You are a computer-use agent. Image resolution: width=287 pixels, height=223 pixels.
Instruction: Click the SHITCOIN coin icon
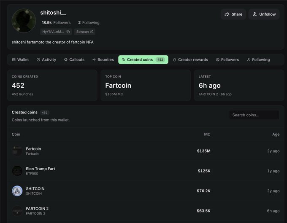coord(17,191)
